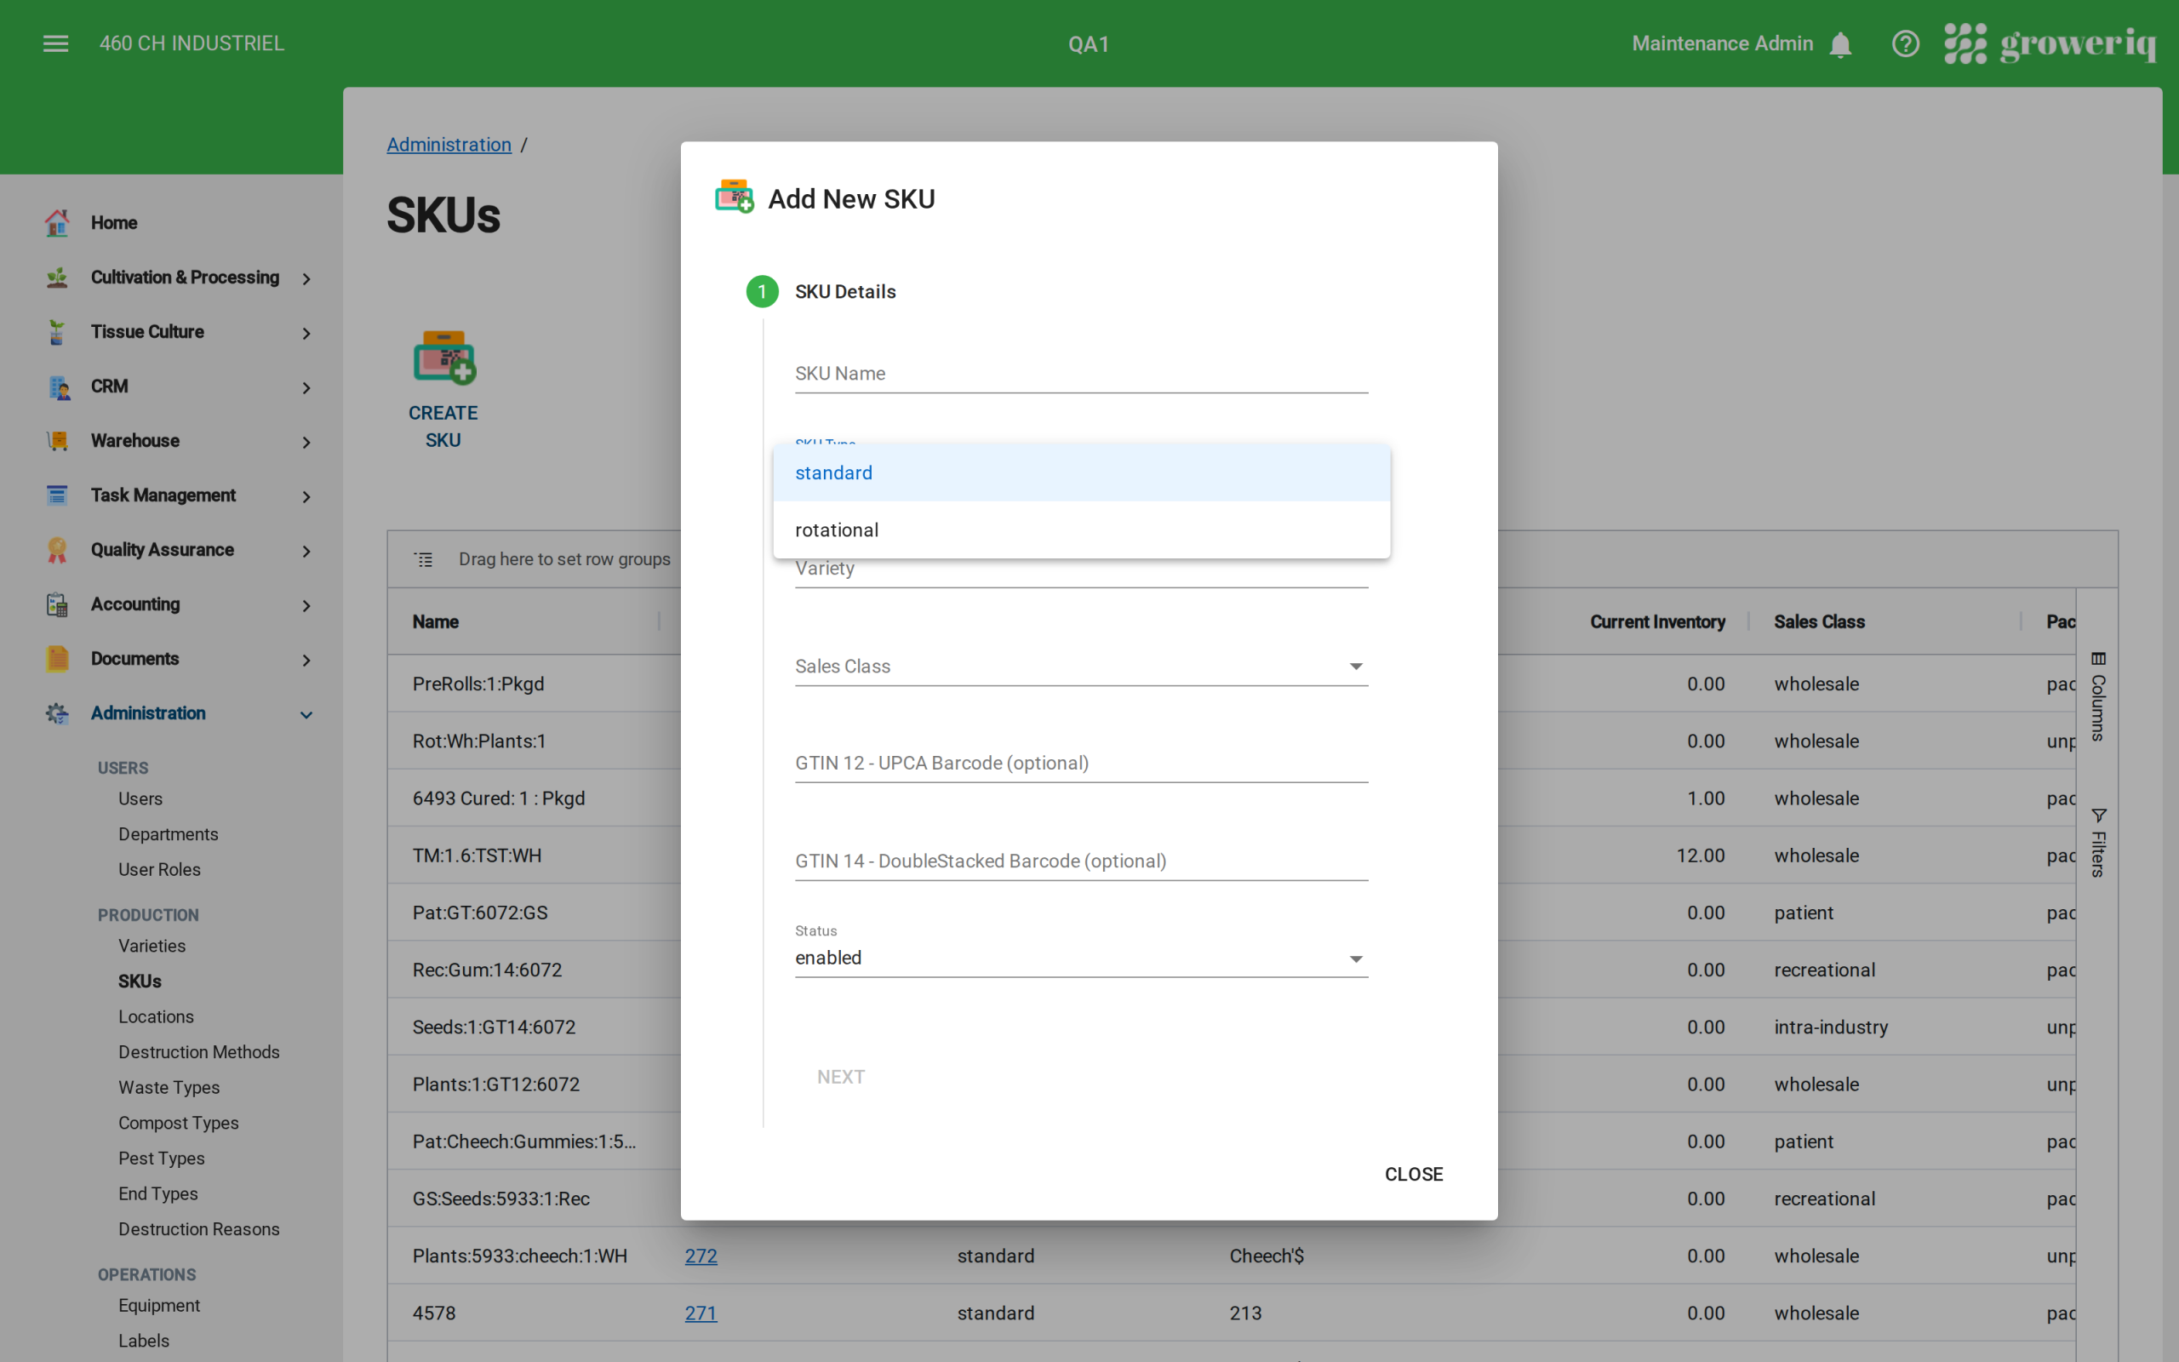The width and height of the screenshot is (2179, 1362).
Task: Click the GrowerIQ logo
Action: 2050,43
